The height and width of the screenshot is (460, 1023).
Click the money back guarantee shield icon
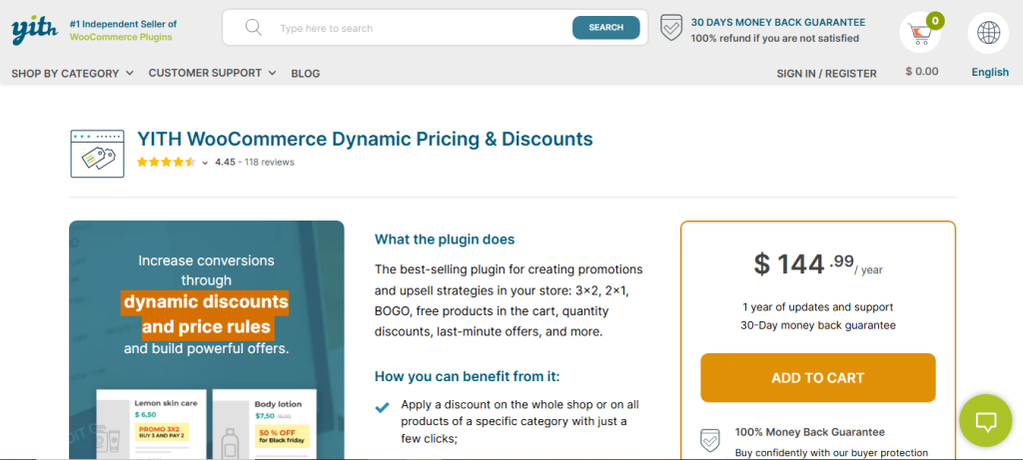(671, 28)
